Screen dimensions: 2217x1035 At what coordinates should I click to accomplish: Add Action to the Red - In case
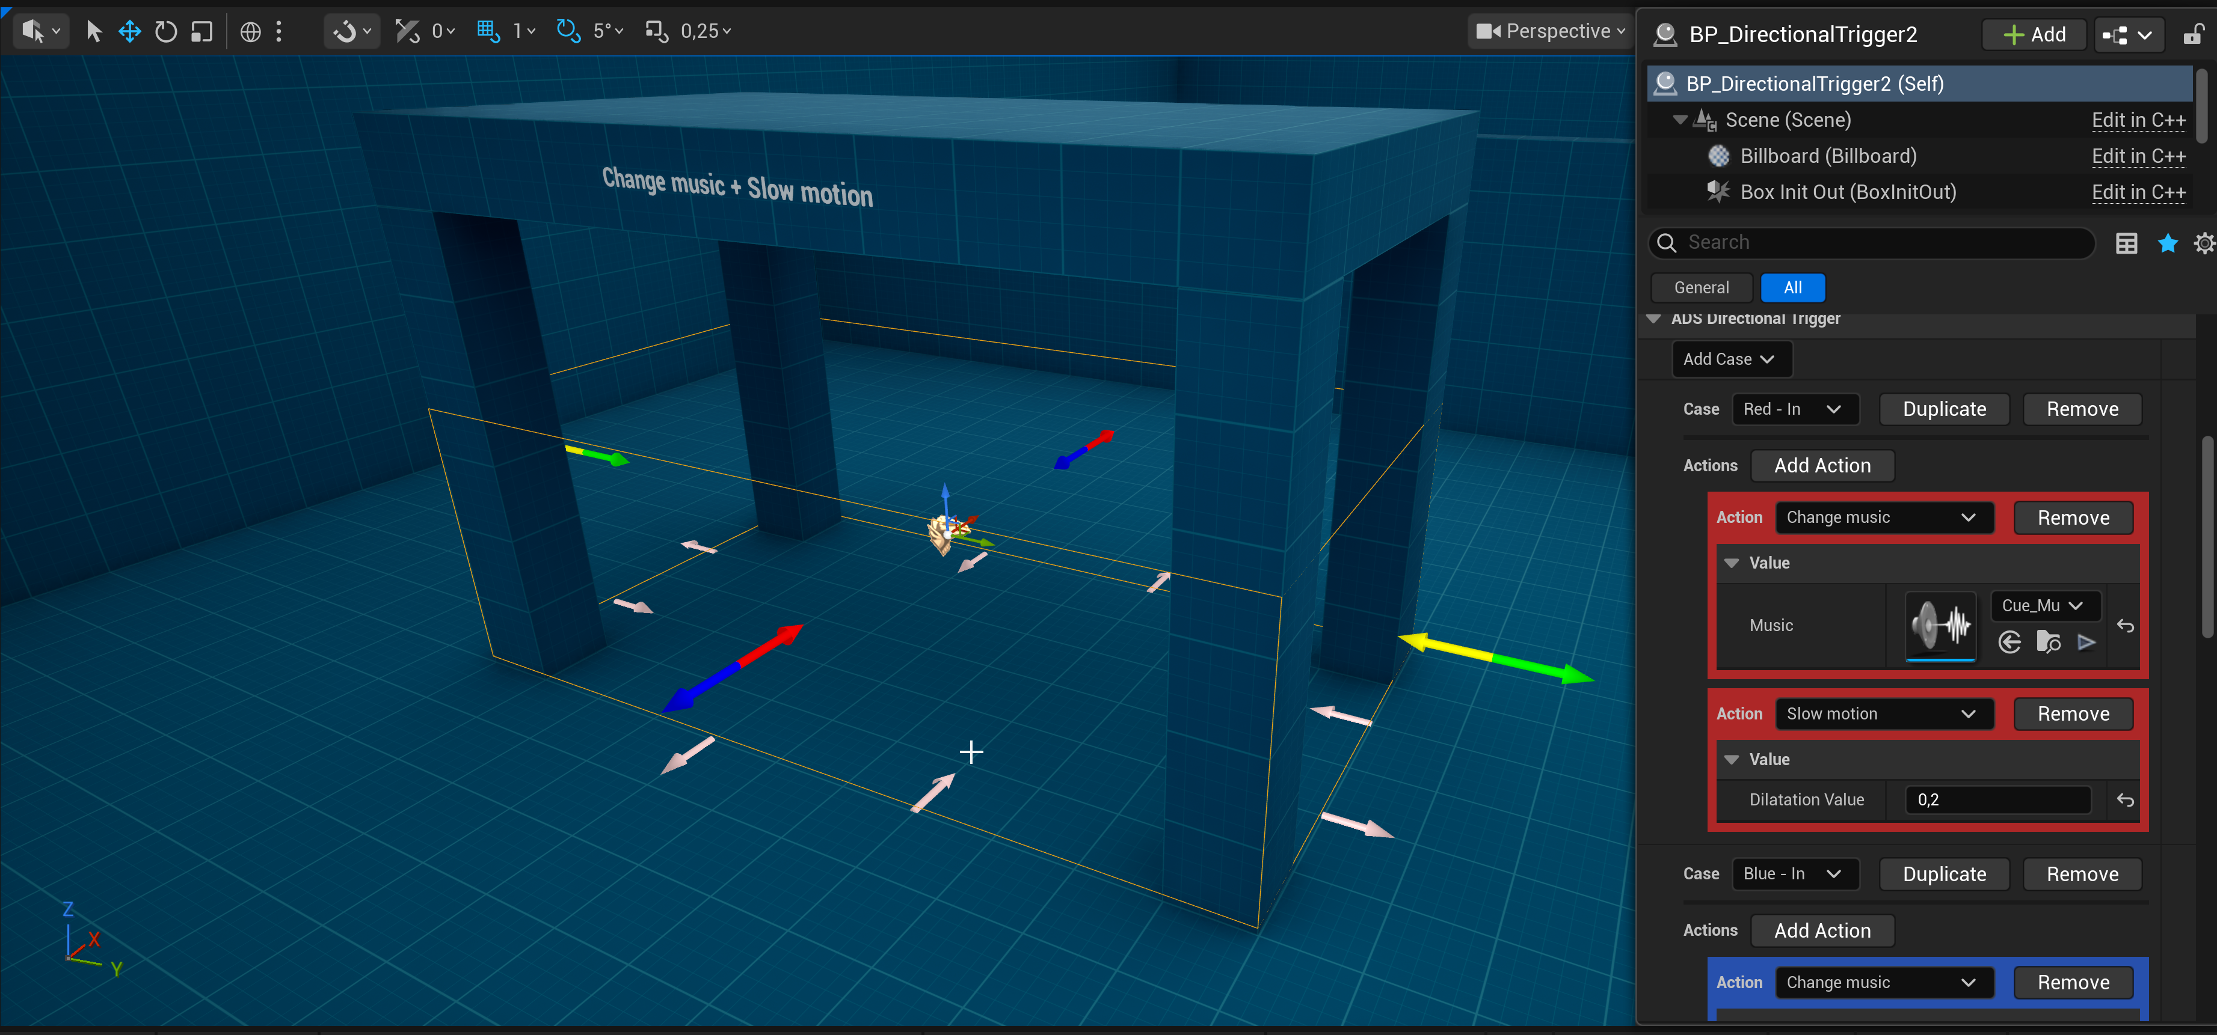pyautogui.click(x=1822, y=465)
